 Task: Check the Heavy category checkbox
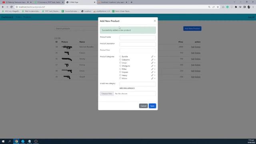120,75
